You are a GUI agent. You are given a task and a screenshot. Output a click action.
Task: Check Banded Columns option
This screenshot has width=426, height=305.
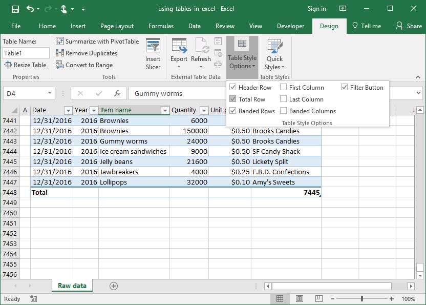click(x=284, y=111)
